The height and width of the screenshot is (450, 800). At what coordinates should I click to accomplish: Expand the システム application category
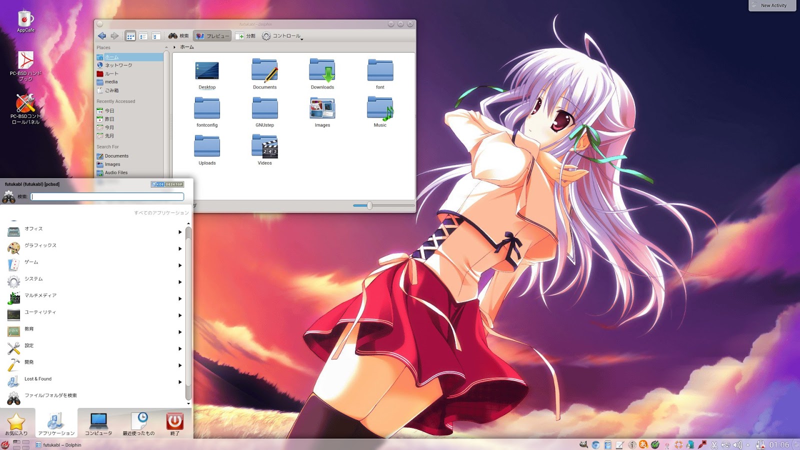coord(95,281)
